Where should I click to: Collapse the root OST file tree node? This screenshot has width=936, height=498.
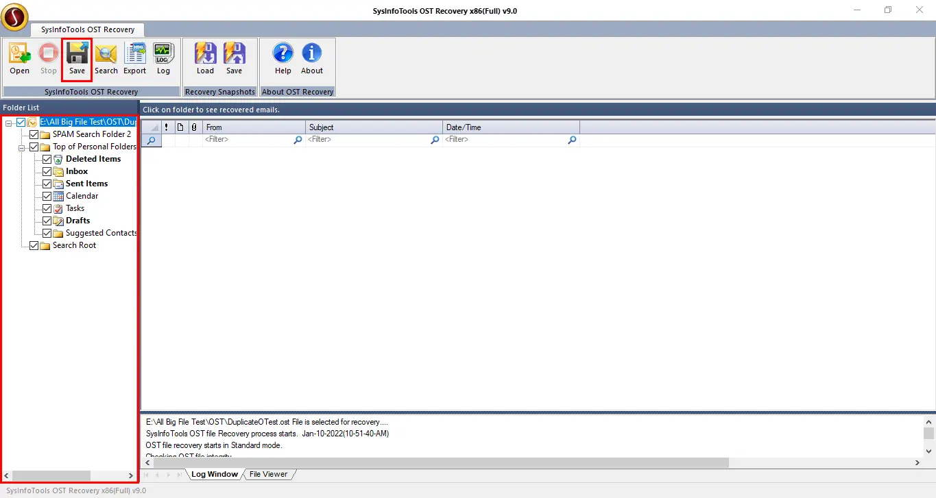click(8, 122)
